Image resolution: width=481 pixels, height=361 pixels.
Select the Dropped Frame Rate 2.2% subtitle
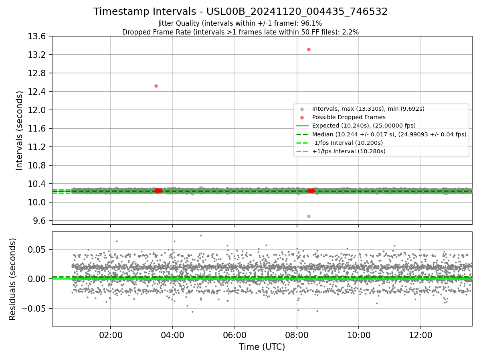(240, 32)
